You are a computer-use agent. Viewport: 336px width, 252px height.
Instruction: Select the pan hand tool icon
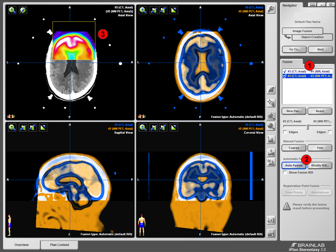[x=271, y=103]
